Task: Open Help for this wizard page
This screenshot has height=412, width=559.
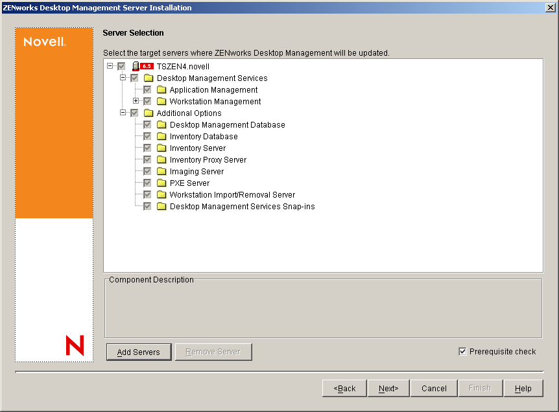Action: click(x=523, y=388)
